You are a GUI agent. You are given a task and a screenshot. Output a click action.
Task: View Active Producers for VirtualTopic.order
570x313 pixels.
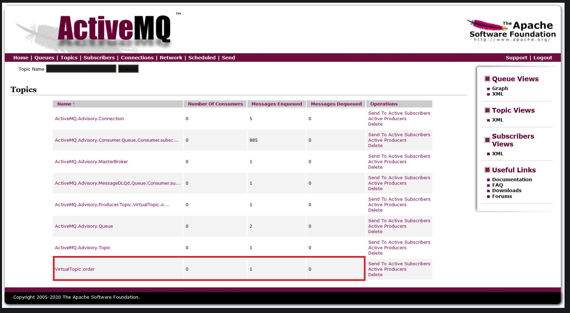387,269
